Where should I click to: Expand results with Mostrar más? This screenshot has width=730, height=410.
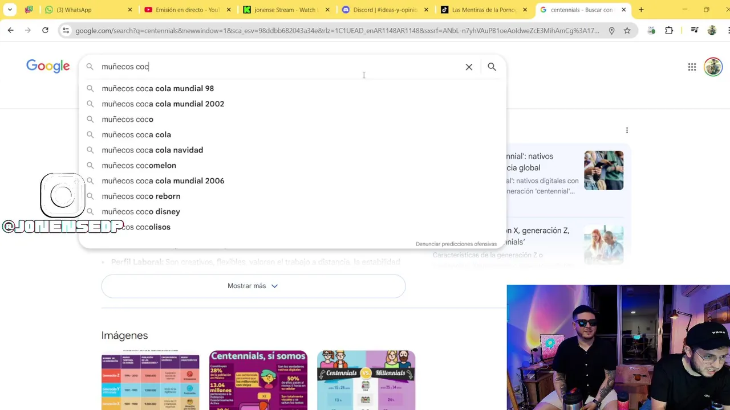click(253, 286)
